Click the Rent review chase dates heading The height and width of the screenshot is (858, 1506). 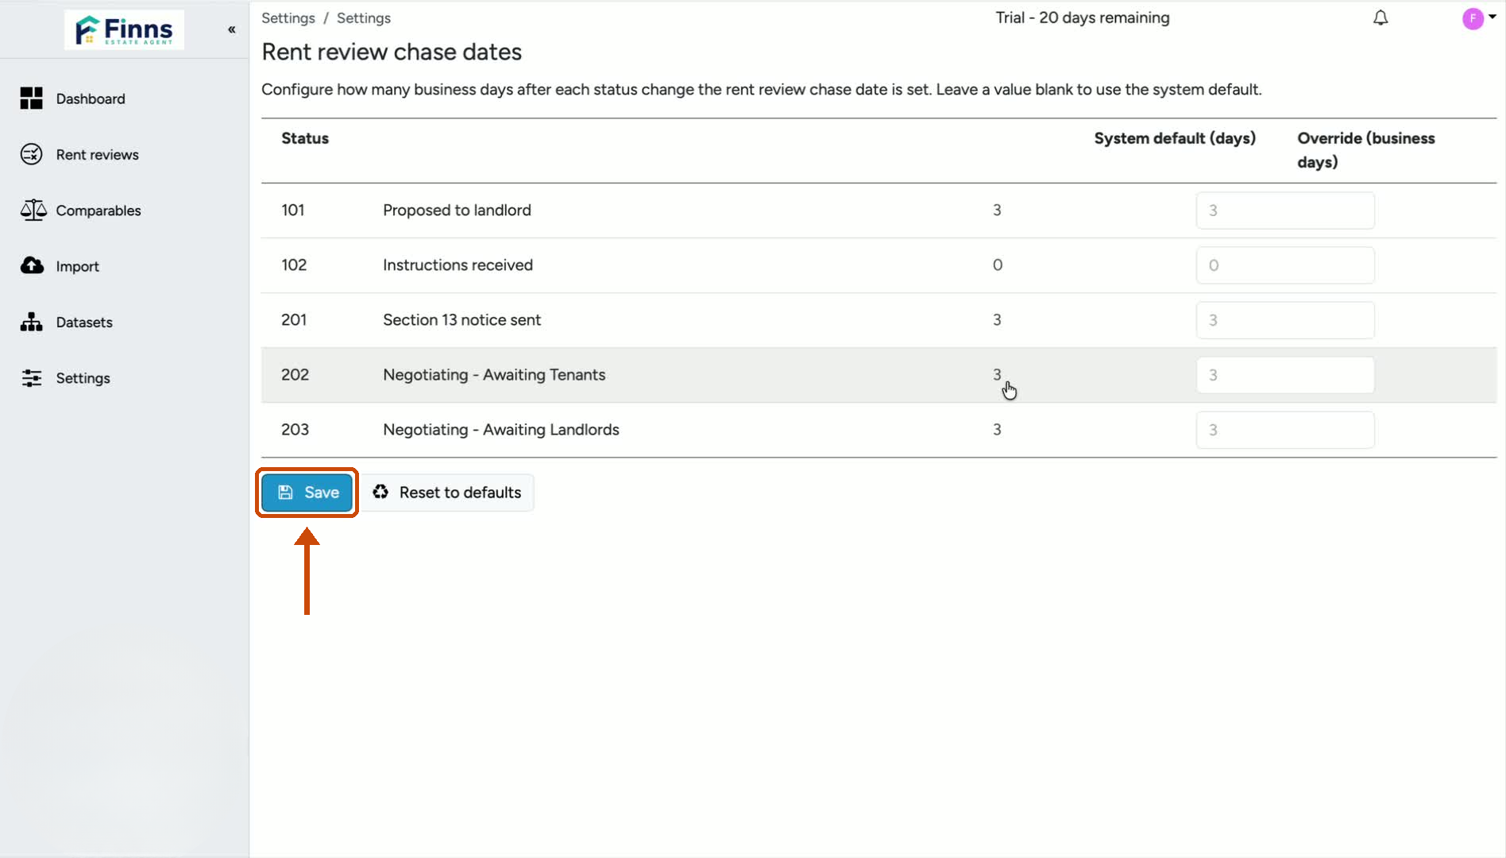coord(392,52)
